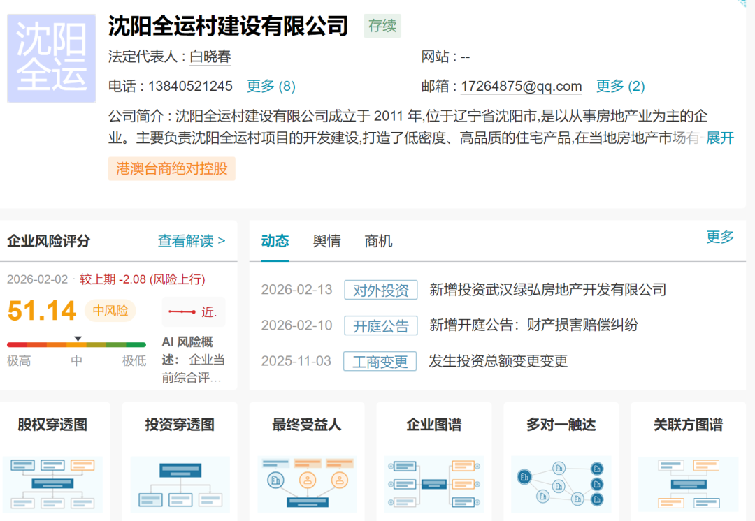Click the date 2026-02-13
This screenshot has width=755, height=521.
[x=296, y=290]
